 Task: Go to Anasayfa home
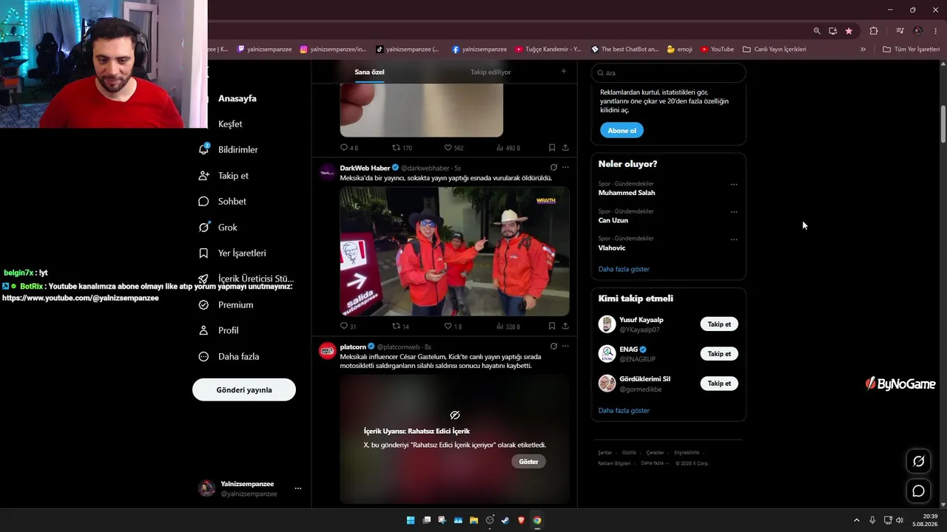pos(237,98)
